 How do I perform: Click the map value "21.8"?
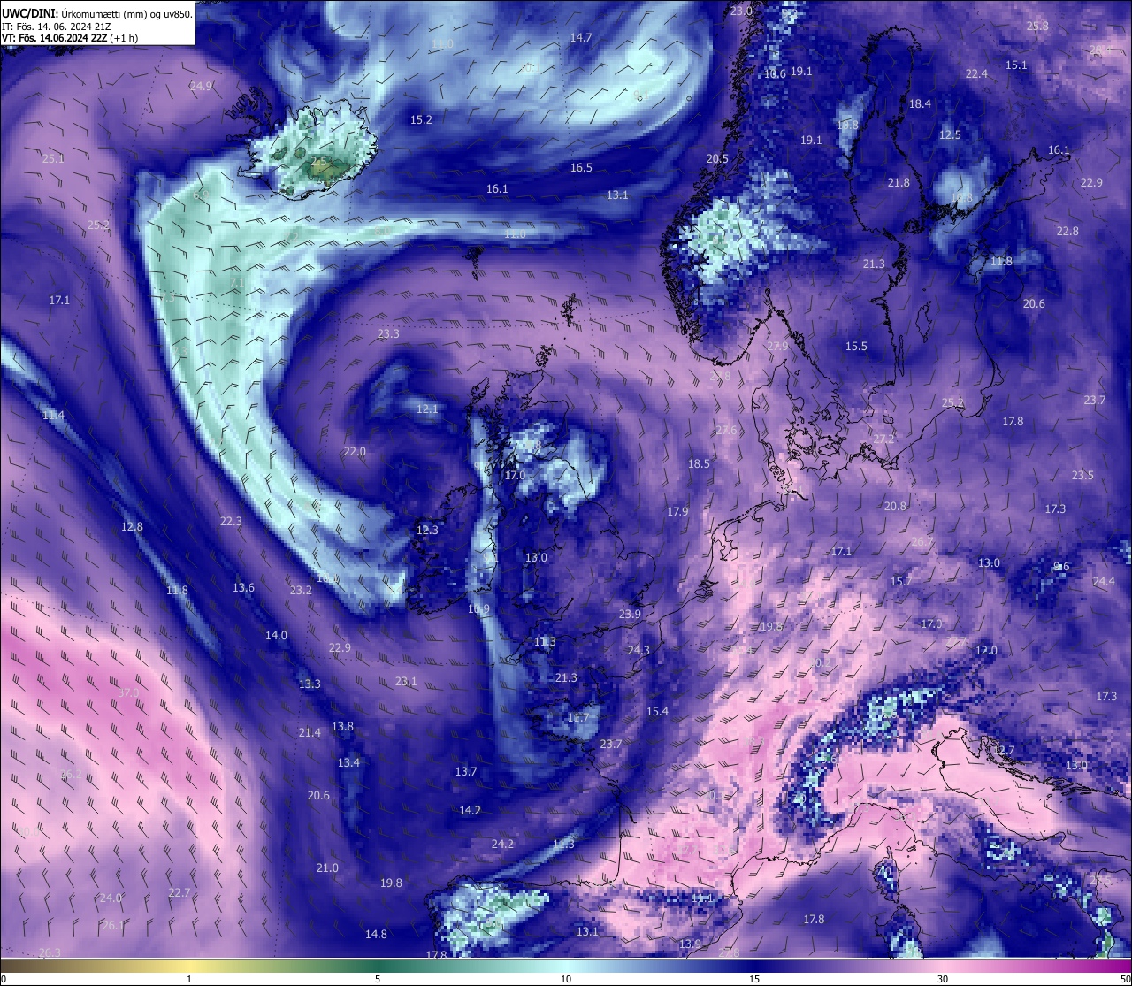pyautogui.click(x=899, y=182)
